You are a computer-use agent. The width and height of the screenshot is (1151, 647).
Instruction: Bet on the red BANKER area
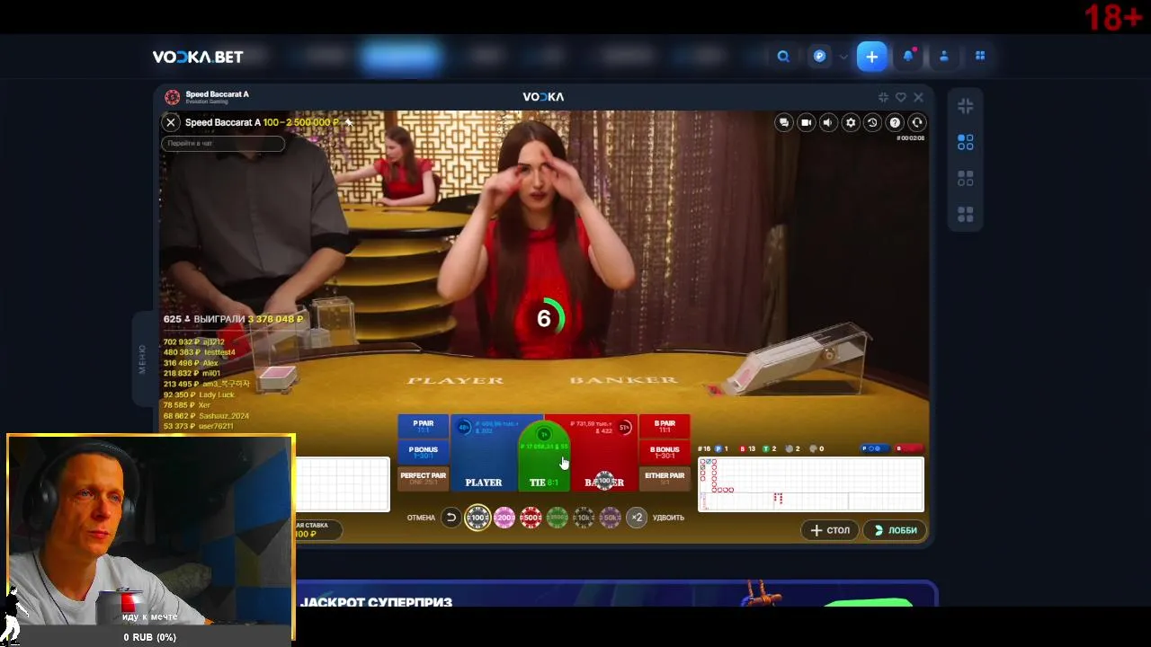604,454
